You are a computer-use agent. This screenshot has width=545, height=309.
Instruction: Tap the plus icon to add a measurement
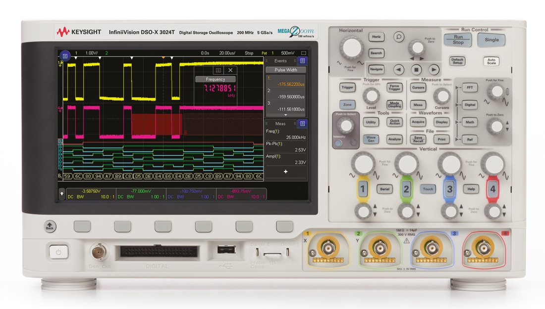point(285,171)
